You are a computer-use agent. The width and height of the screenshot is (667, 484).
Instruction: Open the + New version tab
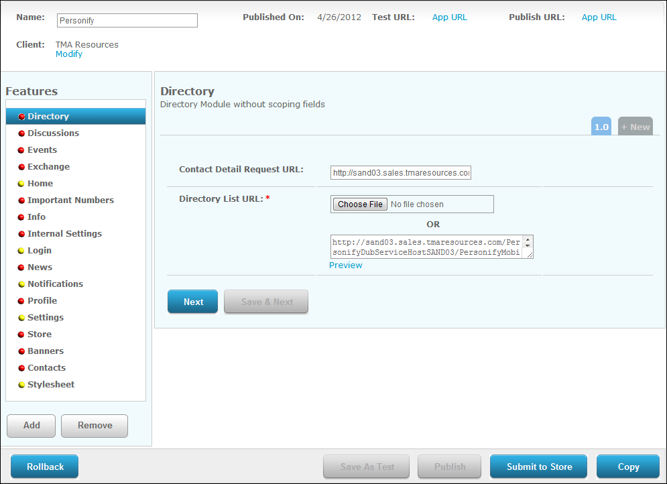tap(635, 126)
